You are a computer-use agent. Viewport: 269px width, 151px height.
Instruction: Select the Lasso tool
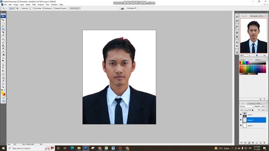(3, 26)
